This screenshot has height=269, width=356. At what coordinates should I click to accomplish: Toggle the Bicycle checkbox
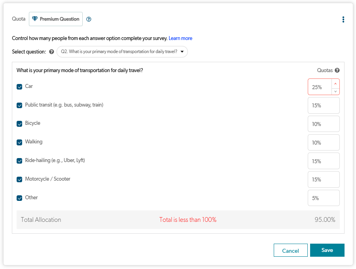tap(19, 124)
